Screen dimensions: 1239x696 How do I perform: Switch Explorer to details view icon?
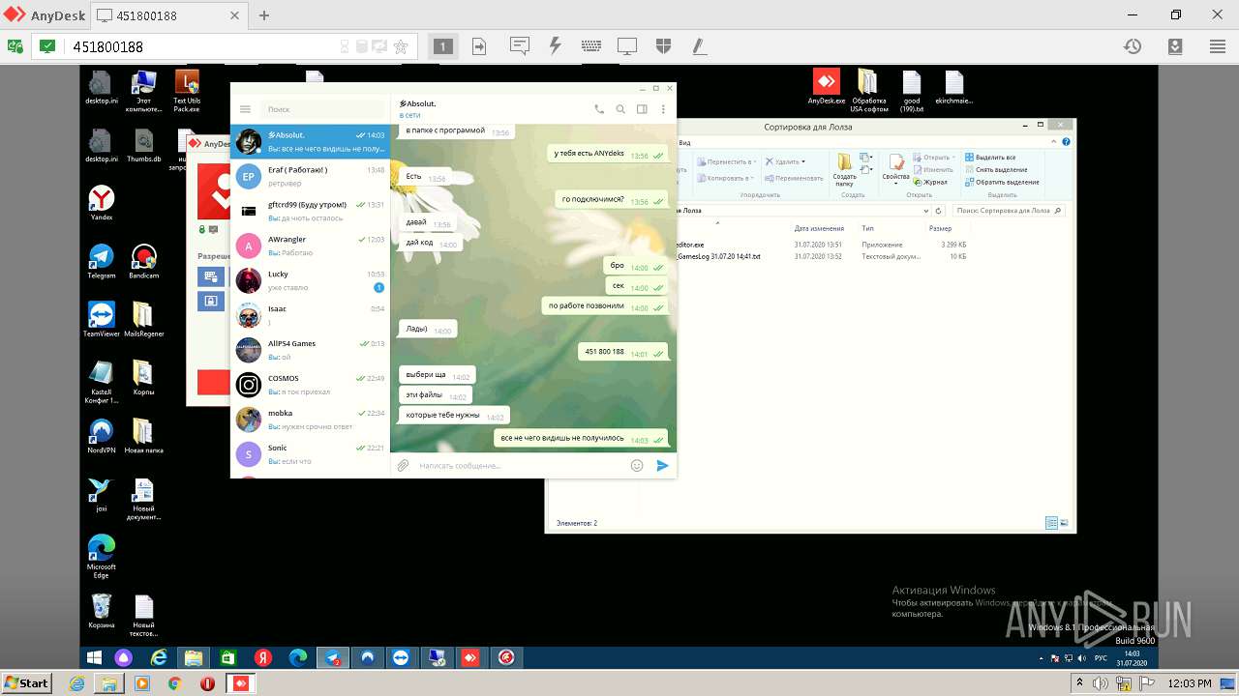pos(1051,523)
